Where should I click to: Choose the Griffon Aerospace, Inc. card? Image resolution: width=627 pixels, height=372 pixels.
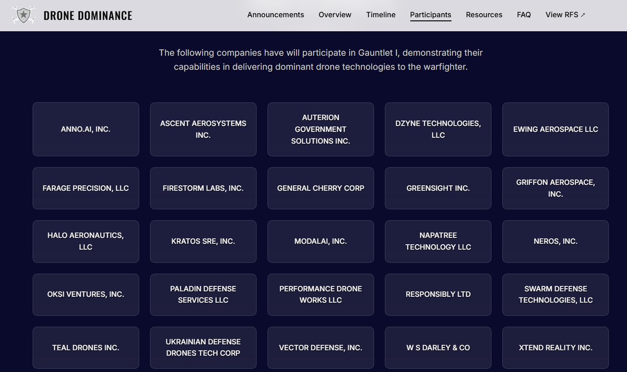555,188
